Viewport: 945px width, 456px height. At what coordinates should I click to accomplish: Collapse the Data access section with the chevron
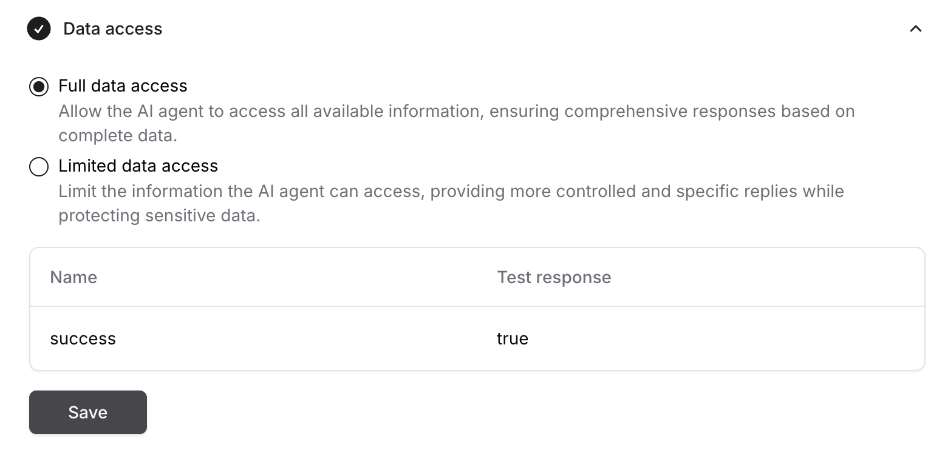click(x=915, y=29)
